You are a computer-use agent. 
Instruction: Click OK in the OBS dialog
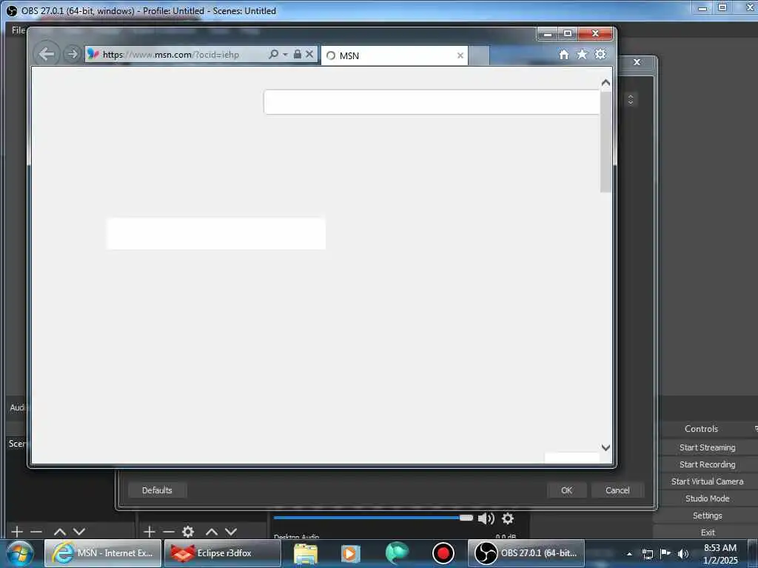pyautogui.click(x=566, y=490)
